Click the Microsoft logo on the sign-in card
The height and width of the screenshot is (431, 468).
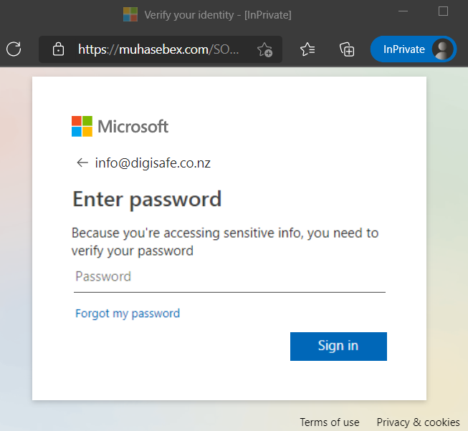pyautogui.click(x=120, y=126)
